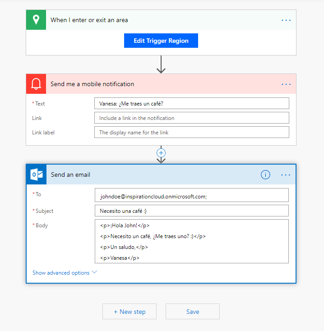Click the red notification bell icon
Screen dimensions: 324x331
pyautogui.click(x=36, y=84)
